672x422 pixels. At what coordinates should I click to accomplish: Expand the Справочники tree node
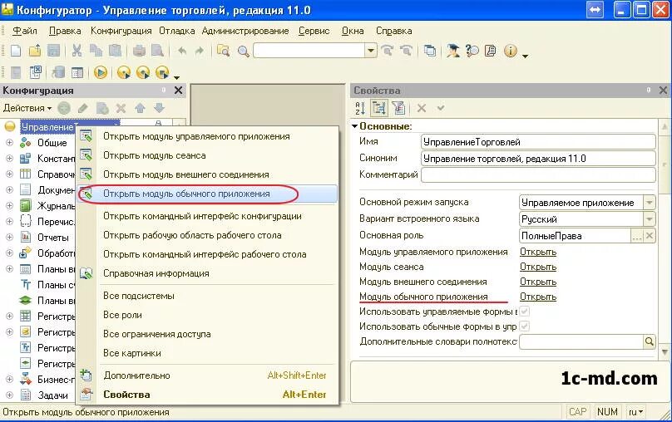pos(9,174)
